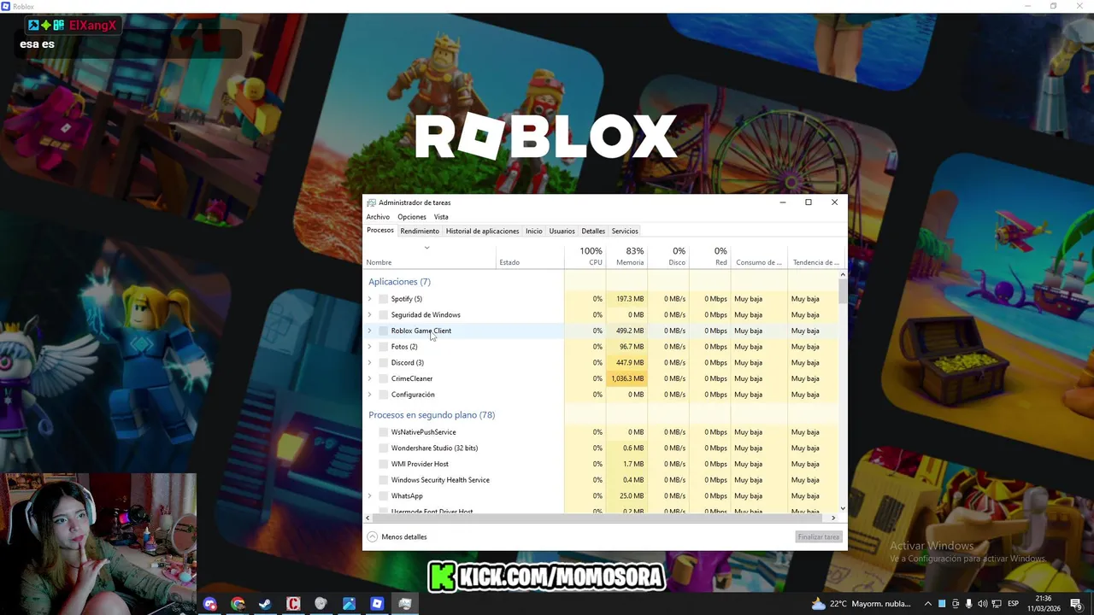Expand the Spotify (5) process group
Screen dimensions: 1094x615
[x=370, y=299]
